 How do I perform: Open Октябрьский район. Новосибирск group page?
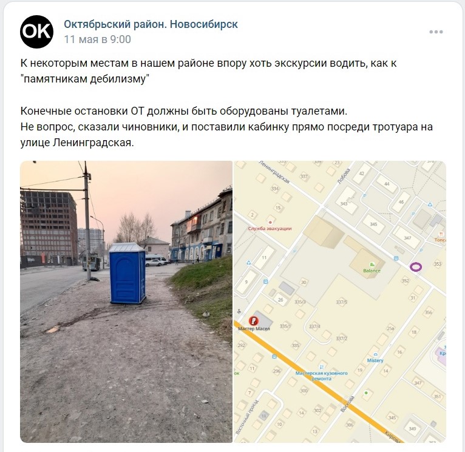[151, 24]
